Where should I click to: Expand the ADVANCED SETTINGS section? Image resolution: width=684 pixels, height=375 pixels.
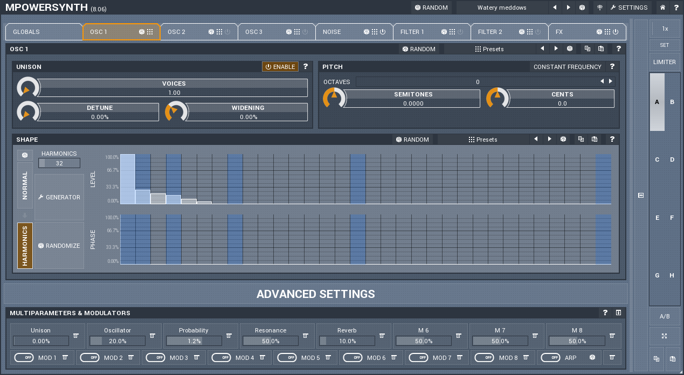pos(315,294)
